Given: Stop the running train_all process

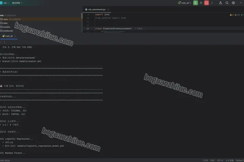Looking at the screenshot, I should click(x=206, y=3).
